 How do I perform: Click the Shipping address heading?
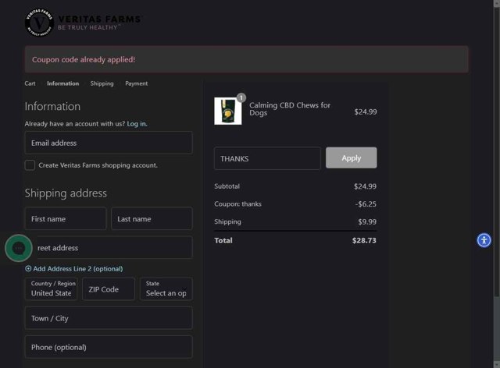[66, 193]
